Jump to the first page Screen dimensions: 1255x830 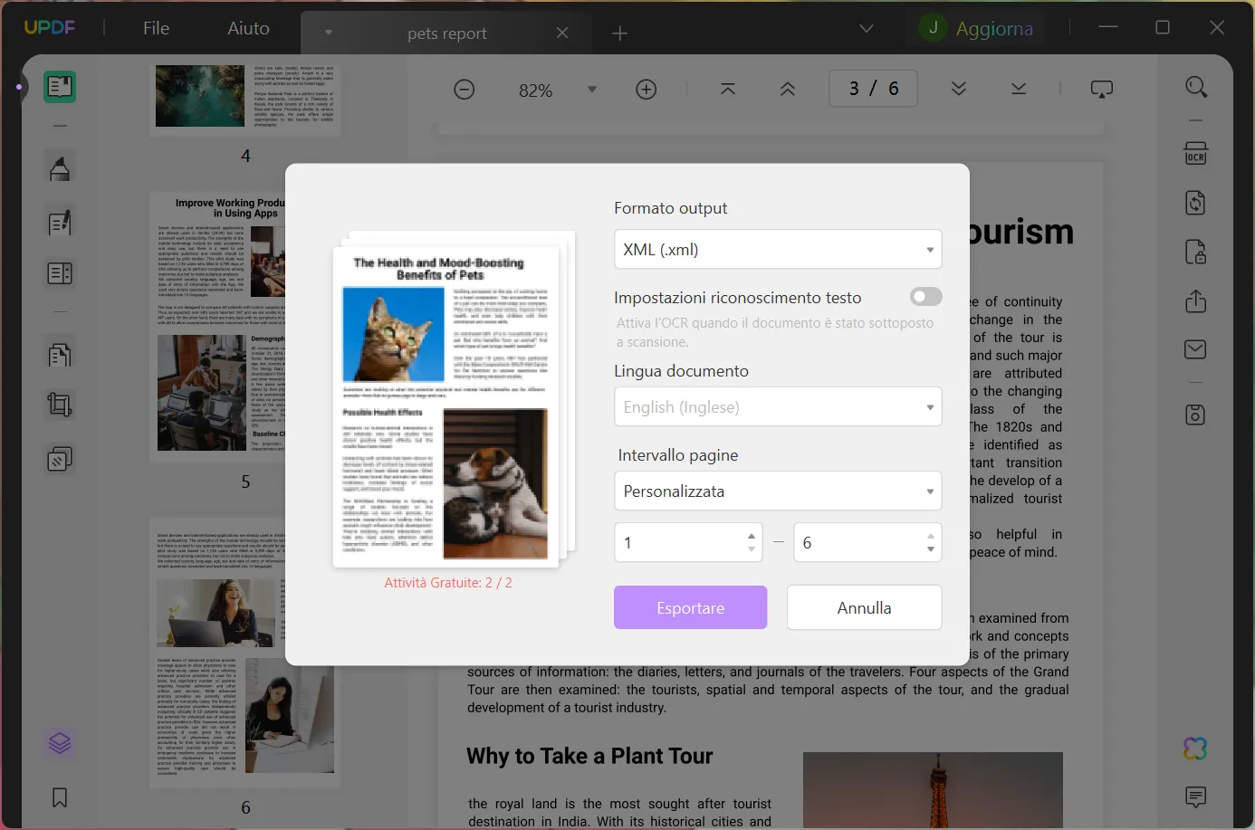pyautogui.click(x=728, y=89)
